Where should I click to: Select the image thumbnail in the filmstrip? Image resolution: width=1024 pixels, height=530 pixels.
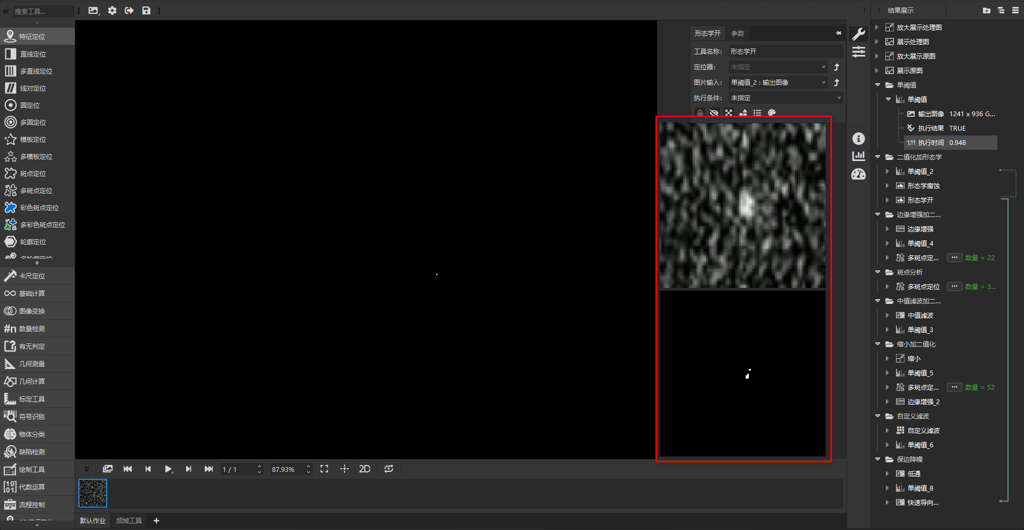coord(93,493)
